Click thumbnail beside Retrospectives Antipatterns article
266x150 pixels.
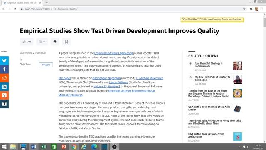click(x=237, y=136)
